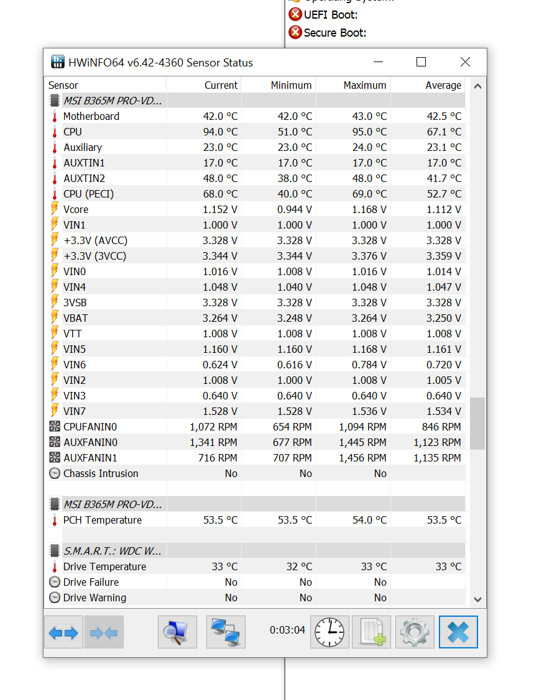Click UEFI Boot label in background window

tap(331, 15)
